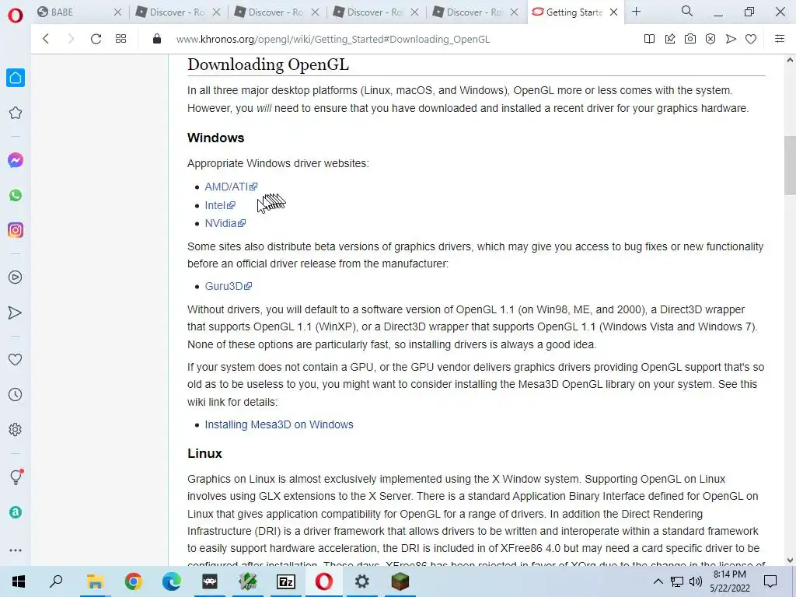Viewport: 796px width, 597px height.
Task: Launch Google Chrome from the taskbar
Action: pyautogui.click(x=133, y=581)
